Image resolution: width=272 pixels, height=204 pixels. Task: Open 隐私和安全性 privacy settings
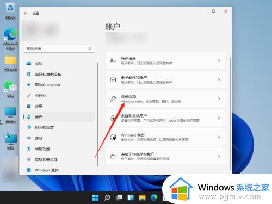point(59,159)
